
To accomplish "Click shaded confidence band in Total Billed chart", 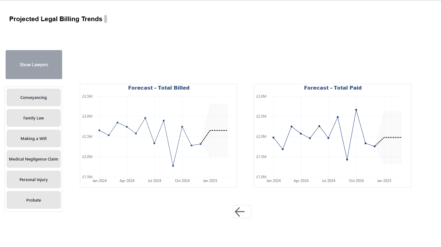I will 218,115.
